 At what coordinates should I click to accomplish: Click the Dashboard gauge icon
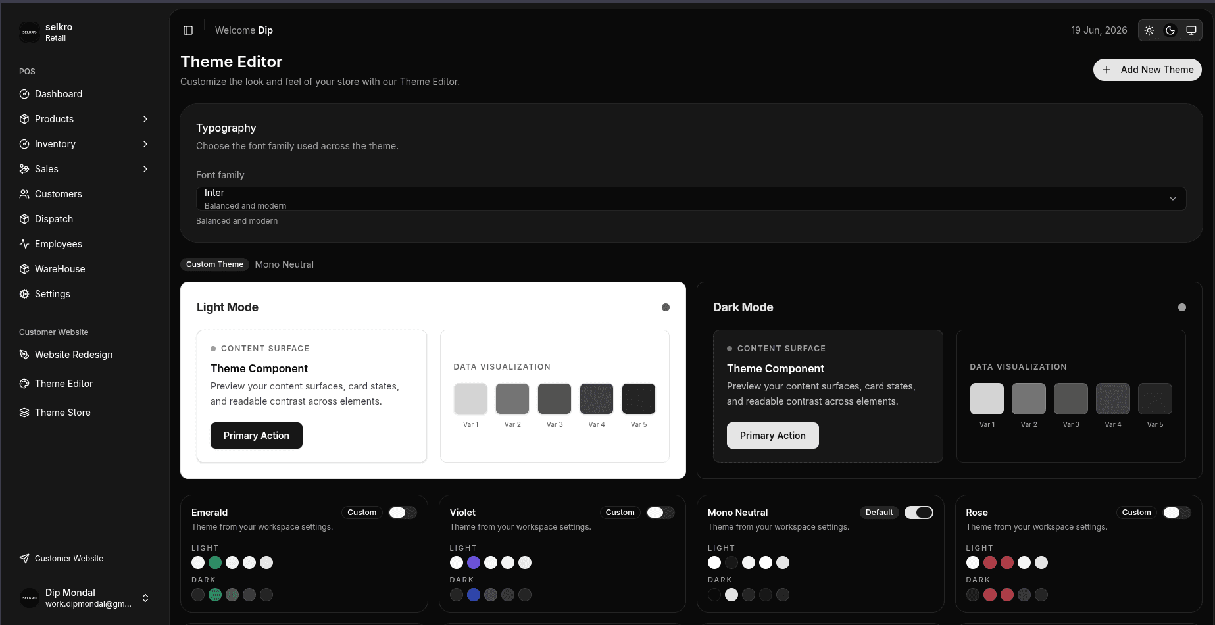[24, 94]
